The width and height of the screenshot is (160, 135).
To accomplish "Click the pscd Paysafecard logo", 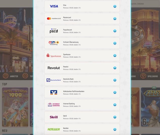I will pos(54,31).
